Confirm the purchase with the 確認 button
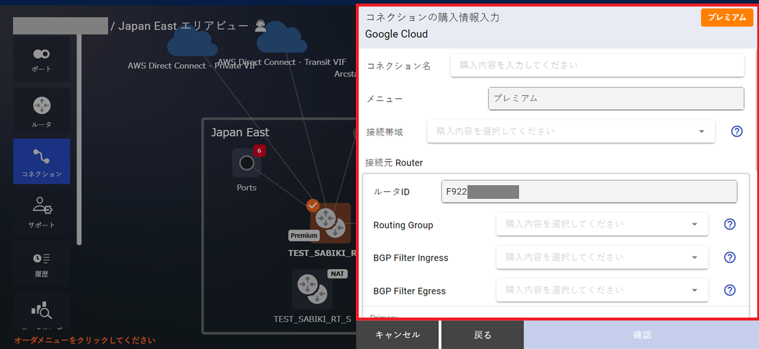 pyautogui.click(x=643, y=335)
